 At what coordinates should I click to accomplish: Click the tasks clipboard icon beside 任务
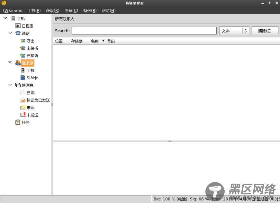point(18,122)
